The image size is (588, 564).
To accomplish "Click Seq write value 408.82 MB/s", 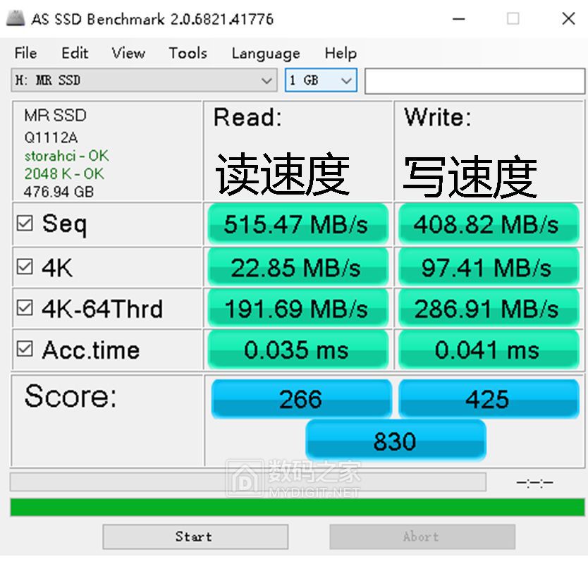I will point(489,224).
